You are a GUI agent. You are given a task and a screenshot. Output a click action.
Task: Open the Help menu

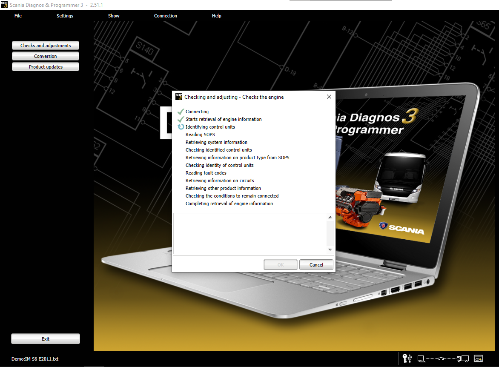click(x=217, y=16)
